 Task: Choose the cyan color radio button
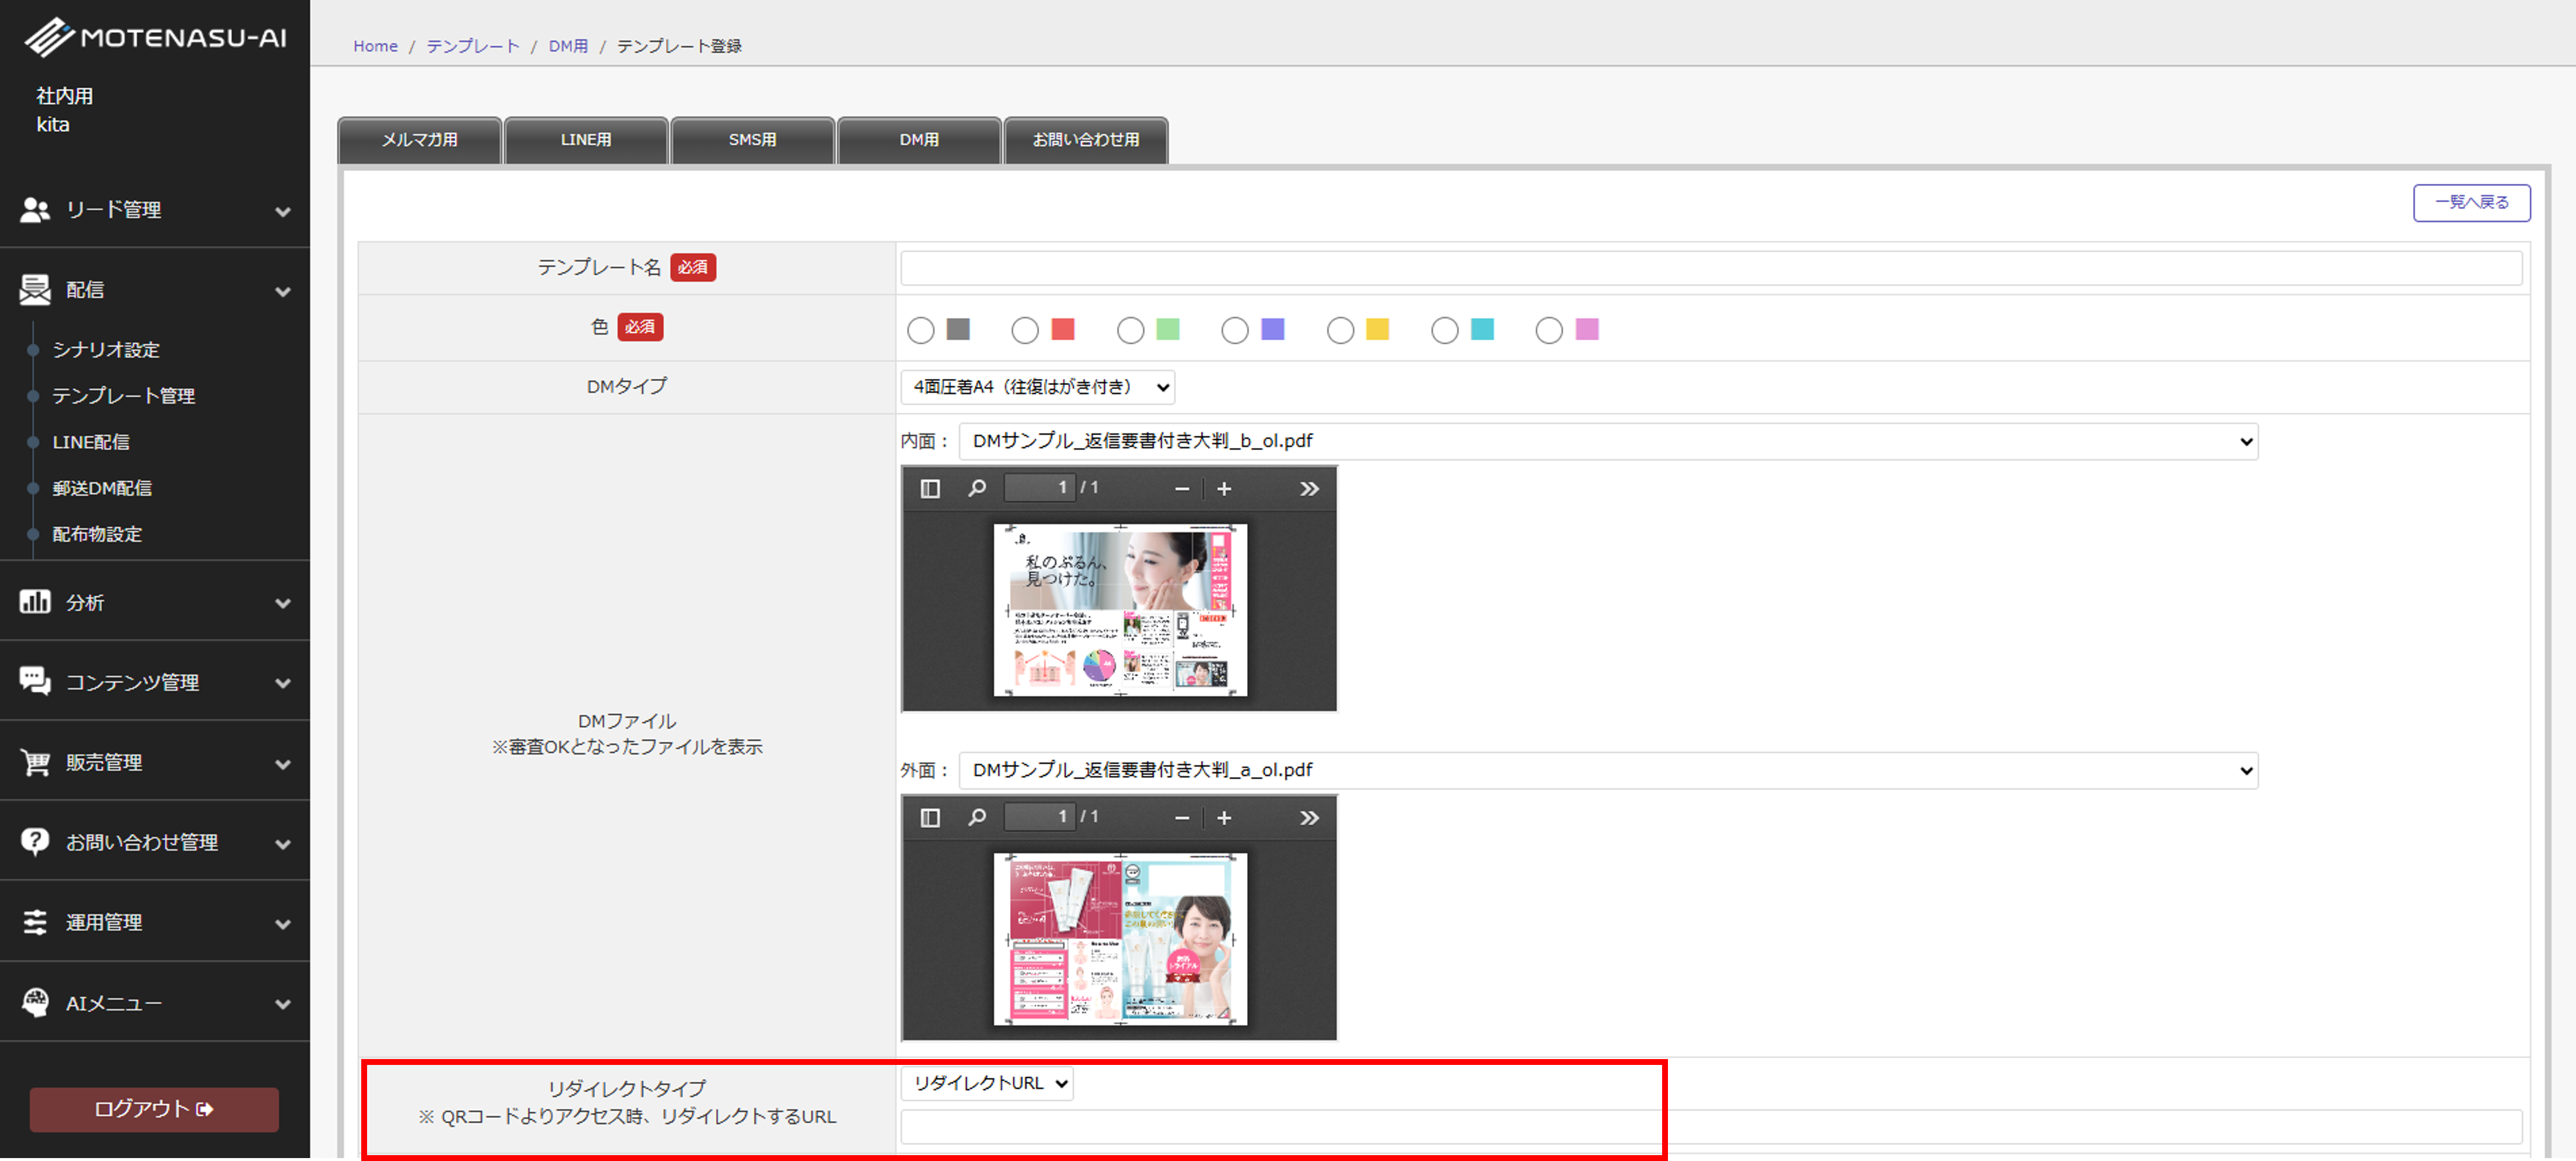click(1445, 330)
